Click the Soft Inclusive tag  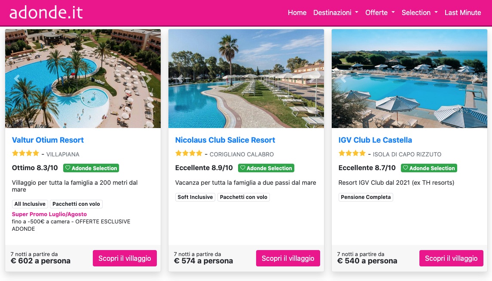tap(195, 197)
